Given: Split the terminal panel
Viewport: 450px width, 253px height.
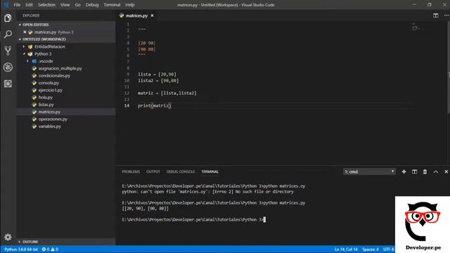Looking at the screenshot, I should [x=414, y=171].
